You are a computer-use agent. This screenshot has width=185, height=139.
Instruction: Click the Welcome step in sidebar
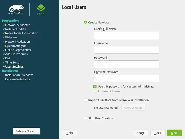tap(11, 37)
